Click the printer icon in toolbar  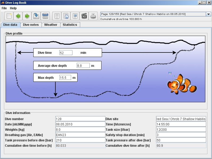[93, 16]
